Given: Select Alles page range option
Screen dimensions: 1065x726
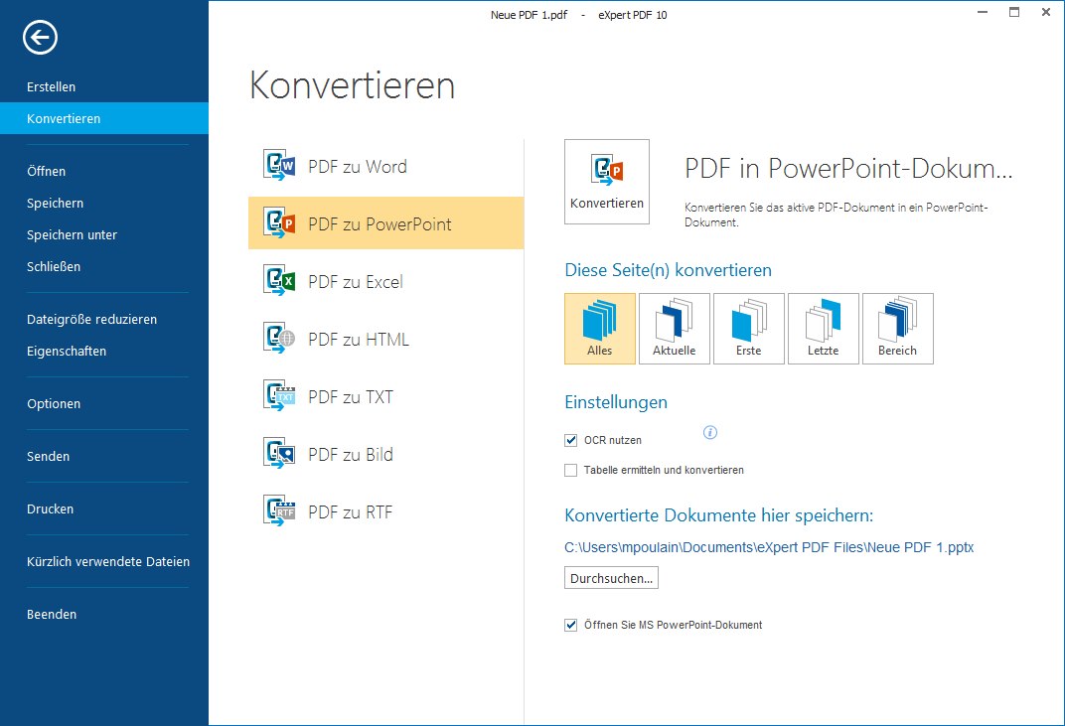Looking at the screenshot, I should (x=599, y=328).
